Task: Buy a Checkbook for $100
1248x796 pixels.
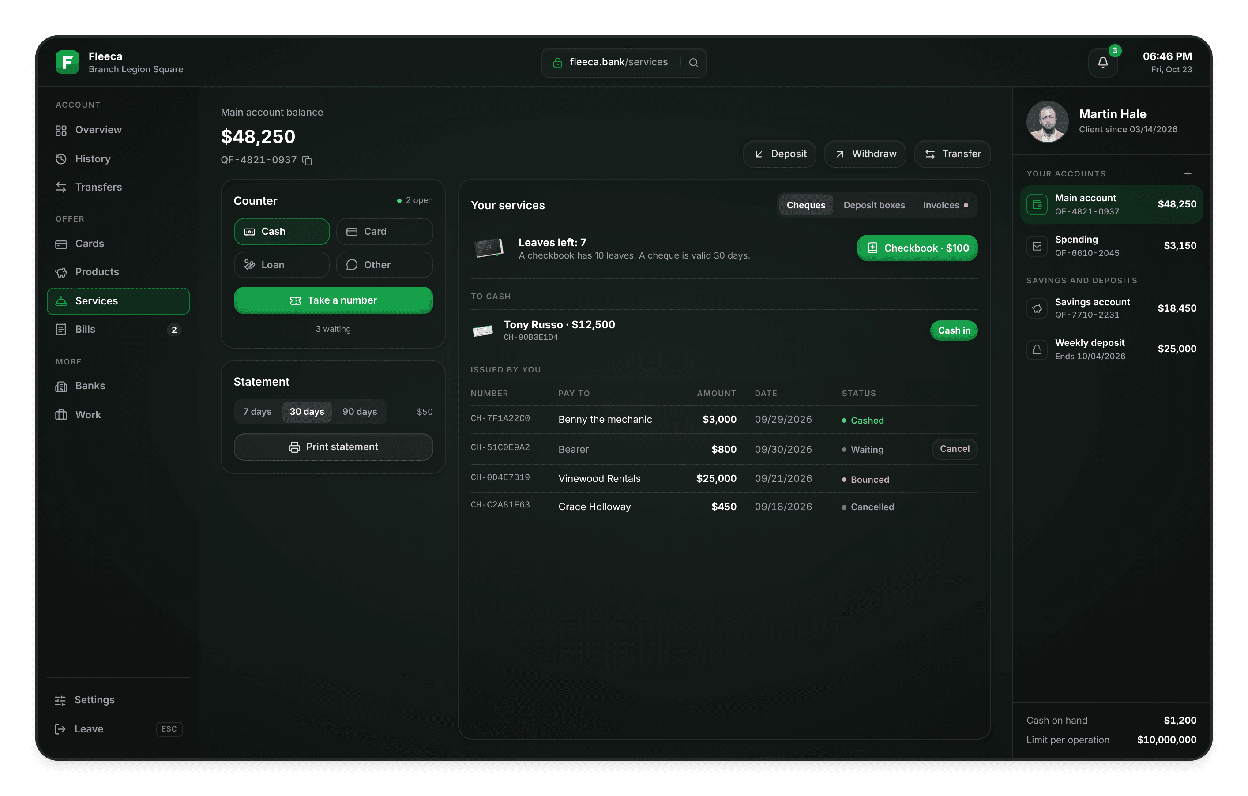Action: 917,248
